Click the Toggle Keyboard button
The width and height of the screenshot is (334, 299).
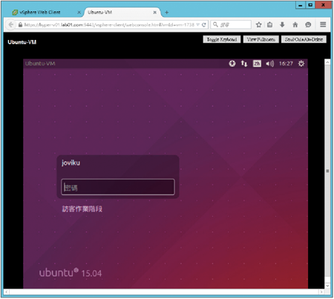[x=222, y=39]
